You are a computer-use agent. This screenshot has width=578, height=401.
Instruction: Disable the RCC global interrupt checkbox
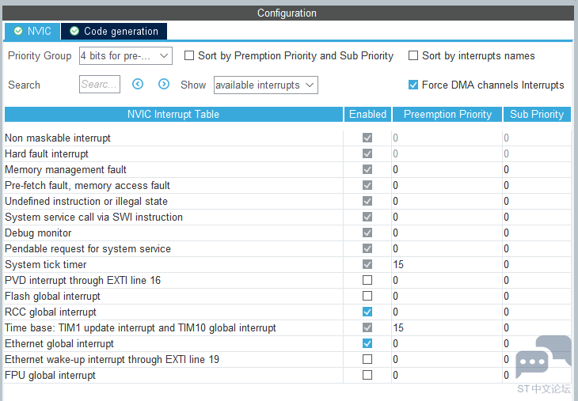pos(367,312)
